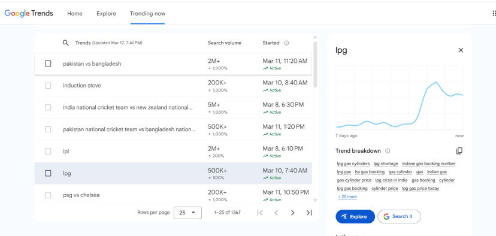The width and height of the screenshot is (496, 236).
Task: Go to the first page of results
Action: pos(260,213)
